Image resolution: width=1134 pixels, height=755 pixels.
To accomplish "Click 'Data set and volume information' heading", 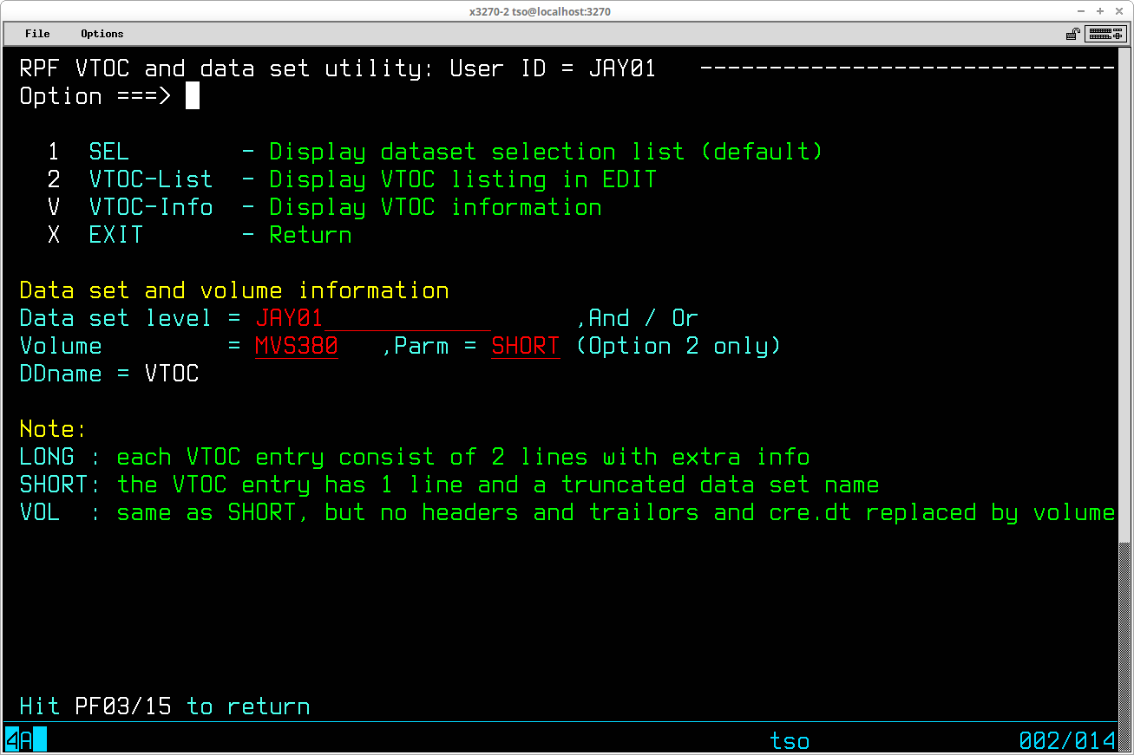I will click(x=234, y=290).
